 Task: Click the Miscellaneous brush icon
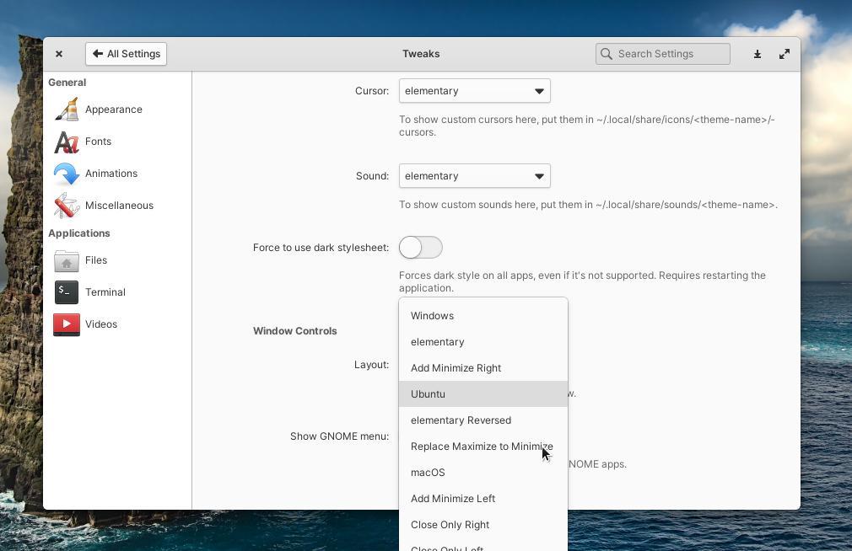pos(67,205)
